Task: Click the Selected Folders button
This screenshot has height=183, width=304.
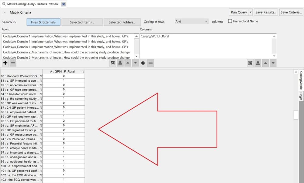Action: (x=122, y=22)
